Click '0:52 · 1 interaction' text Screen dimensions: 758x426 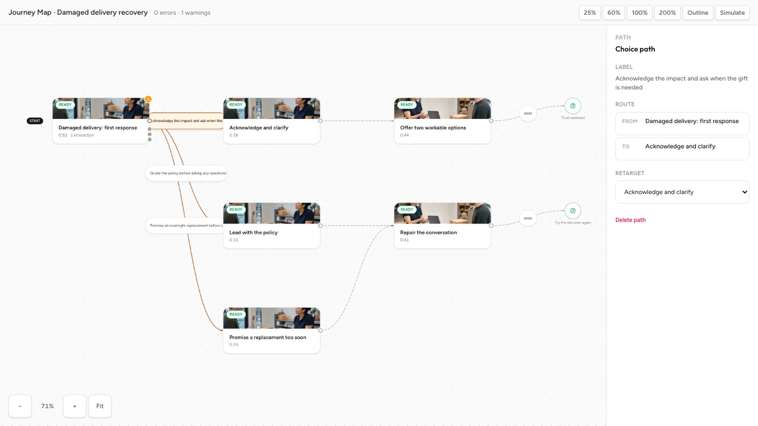tap(76, 135)
